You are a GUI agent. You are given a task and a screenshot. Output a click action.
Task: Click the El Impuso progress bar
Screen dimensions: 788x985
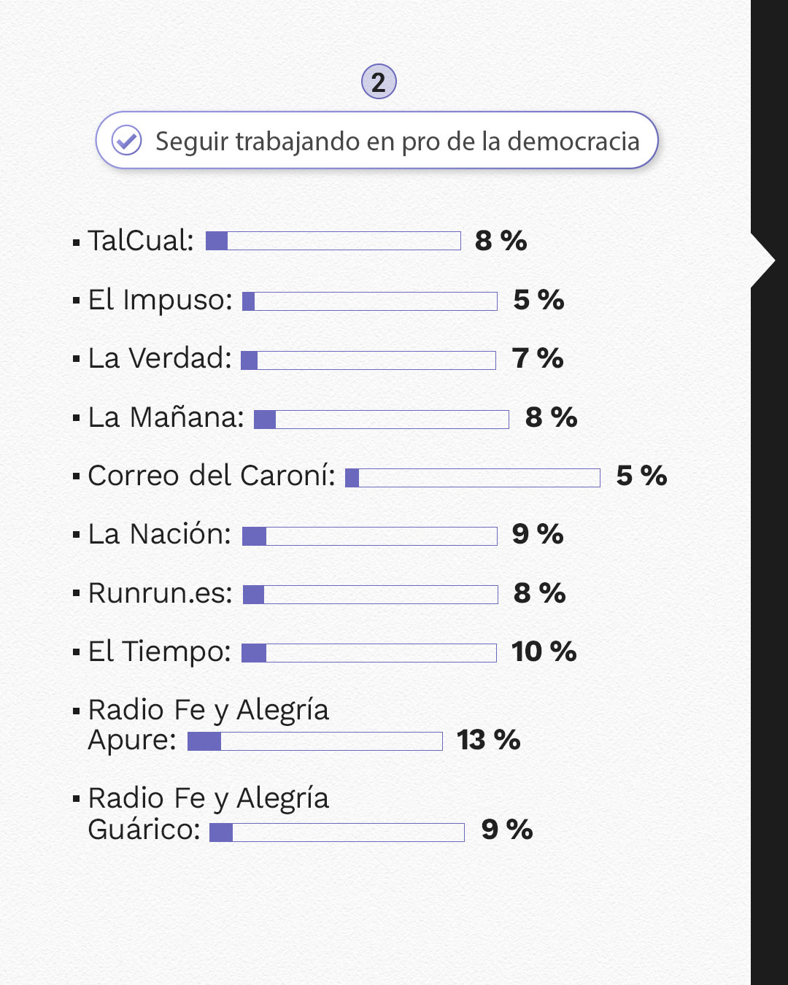point(370,301)
